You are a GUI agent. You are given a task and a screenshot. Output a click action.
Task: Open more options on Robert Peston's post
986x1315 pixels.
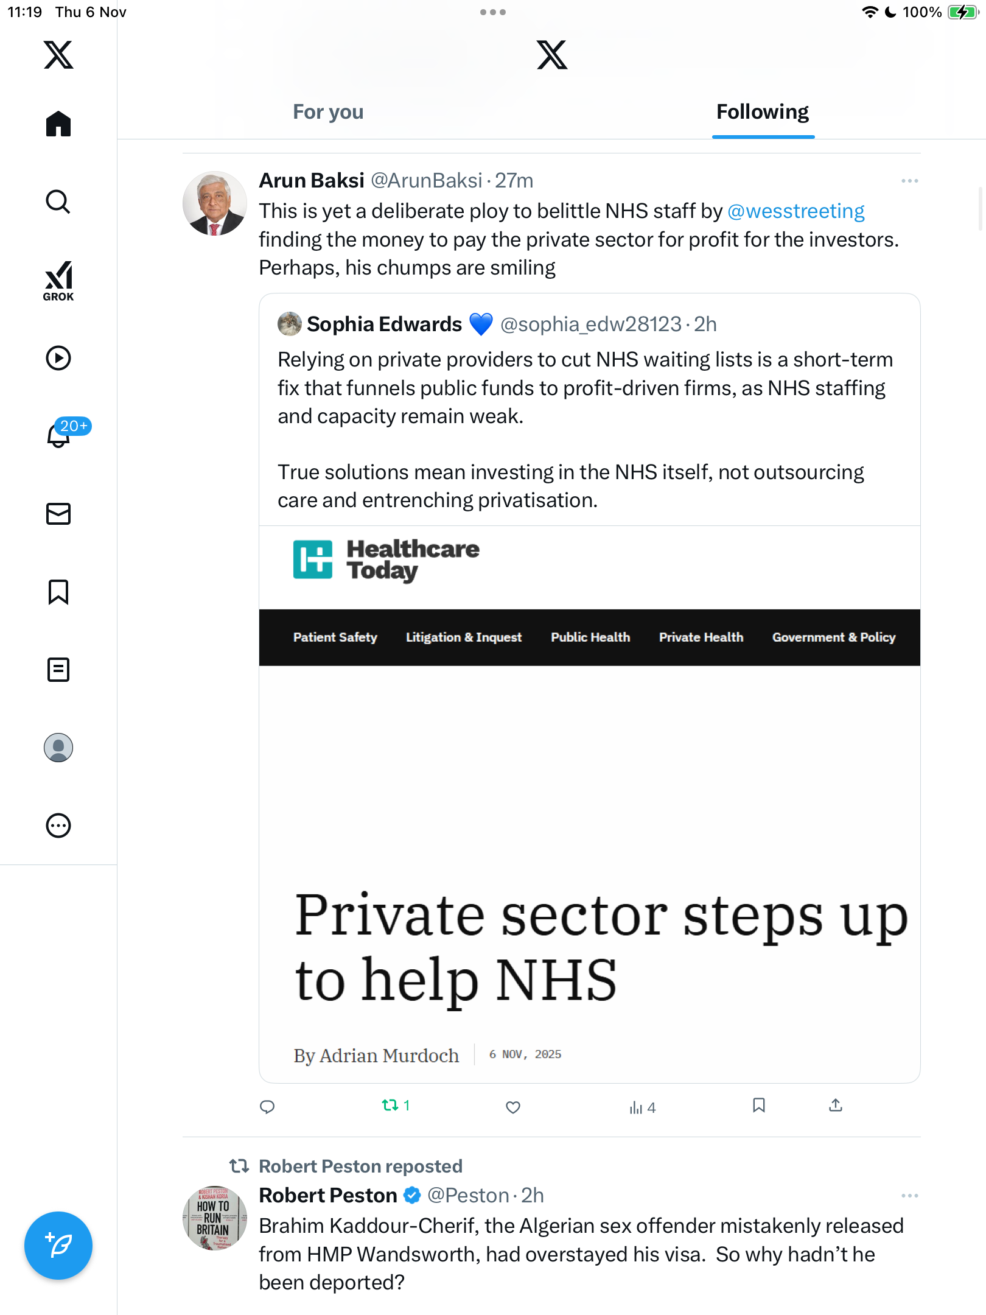tap(909, 1196)
